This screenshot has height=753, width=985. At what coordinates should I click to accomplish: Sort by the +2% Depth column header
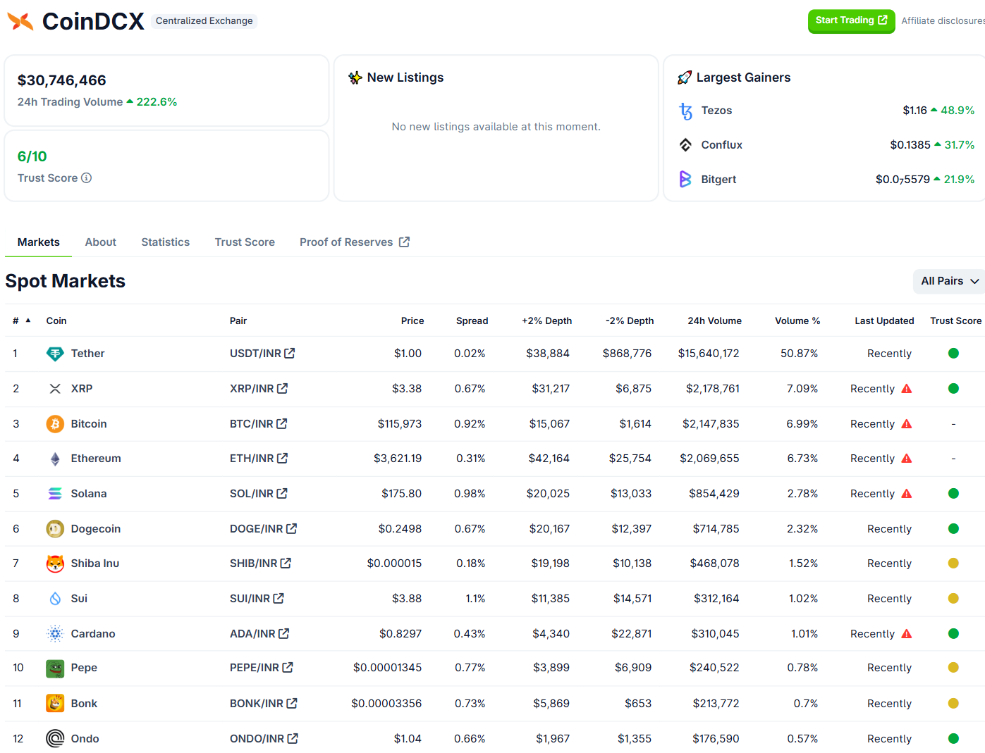(x=546, y=321)
